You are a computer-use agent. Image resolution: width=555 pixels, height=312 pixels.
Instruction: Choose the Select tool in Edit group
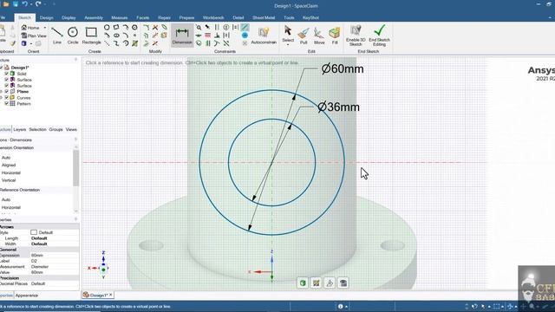pos(288,34)
